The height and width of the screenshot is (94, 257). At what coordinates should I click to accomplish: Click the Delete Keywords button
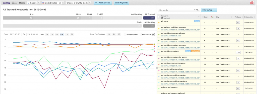[x=121, y=3]
